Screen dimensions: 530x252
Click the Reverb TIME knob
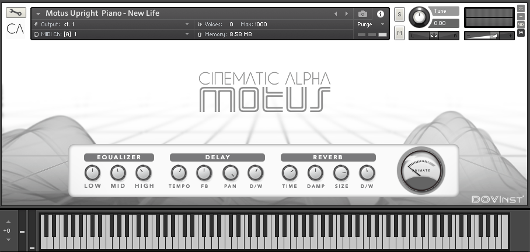pyautogui.click(x=290, y=173)
